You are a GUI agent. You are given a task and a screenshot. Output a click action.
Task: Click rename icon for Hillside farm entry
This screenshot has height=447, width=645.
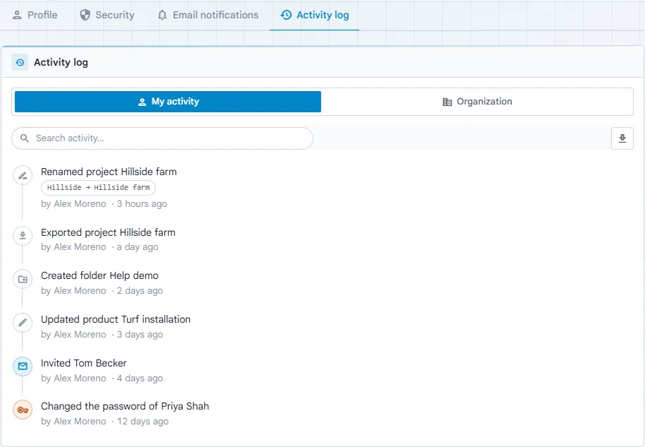[x=23, y=176]
